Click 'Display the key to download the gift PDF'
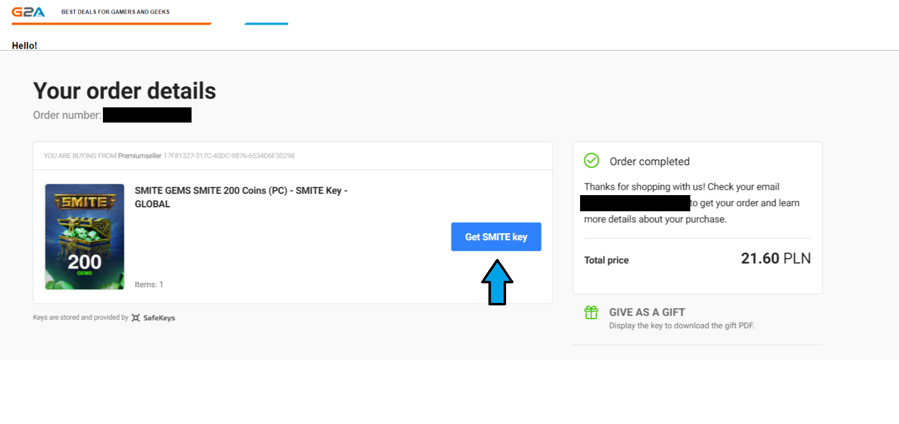899x424 pixels. (x=681, y=325)
